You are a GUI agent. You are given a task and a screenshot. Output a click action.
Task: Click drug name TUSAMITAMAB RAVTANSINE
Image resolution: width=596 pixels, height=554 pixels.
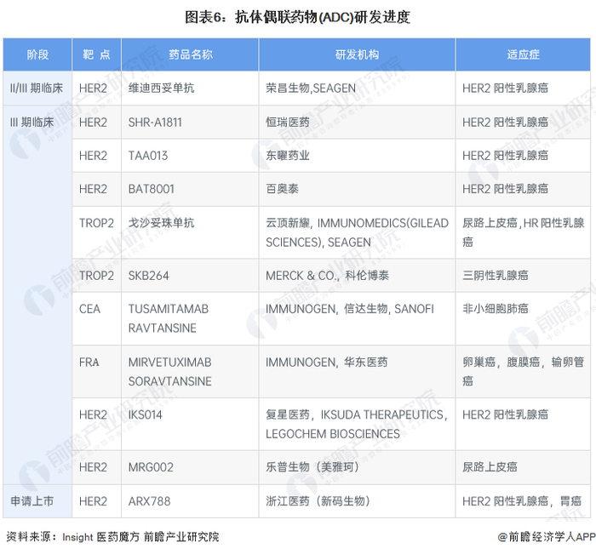coord(169,318)
